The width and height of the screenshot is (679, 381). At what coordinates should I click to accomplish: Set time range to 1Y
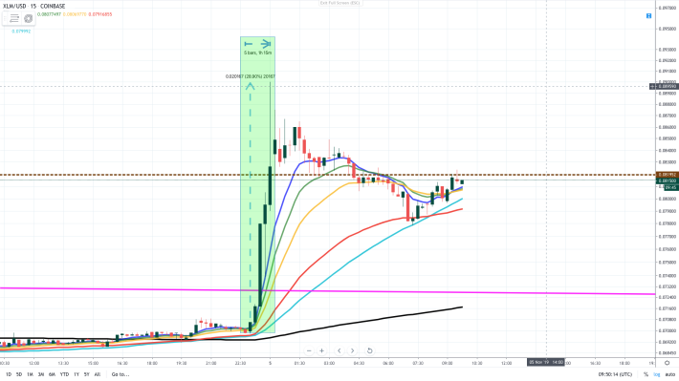point(77,374)
